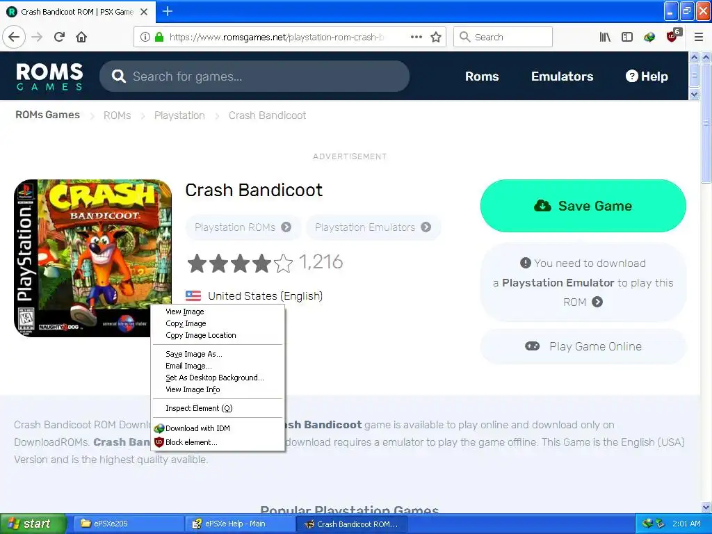Switch to ePSXe205 taskbar window
The image size is (712, 534).
tap(129, 524)
